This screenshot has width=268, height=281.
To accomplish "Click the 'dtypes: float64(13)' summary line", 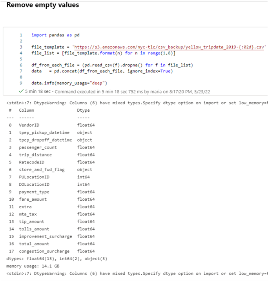I will pos(57,259).
